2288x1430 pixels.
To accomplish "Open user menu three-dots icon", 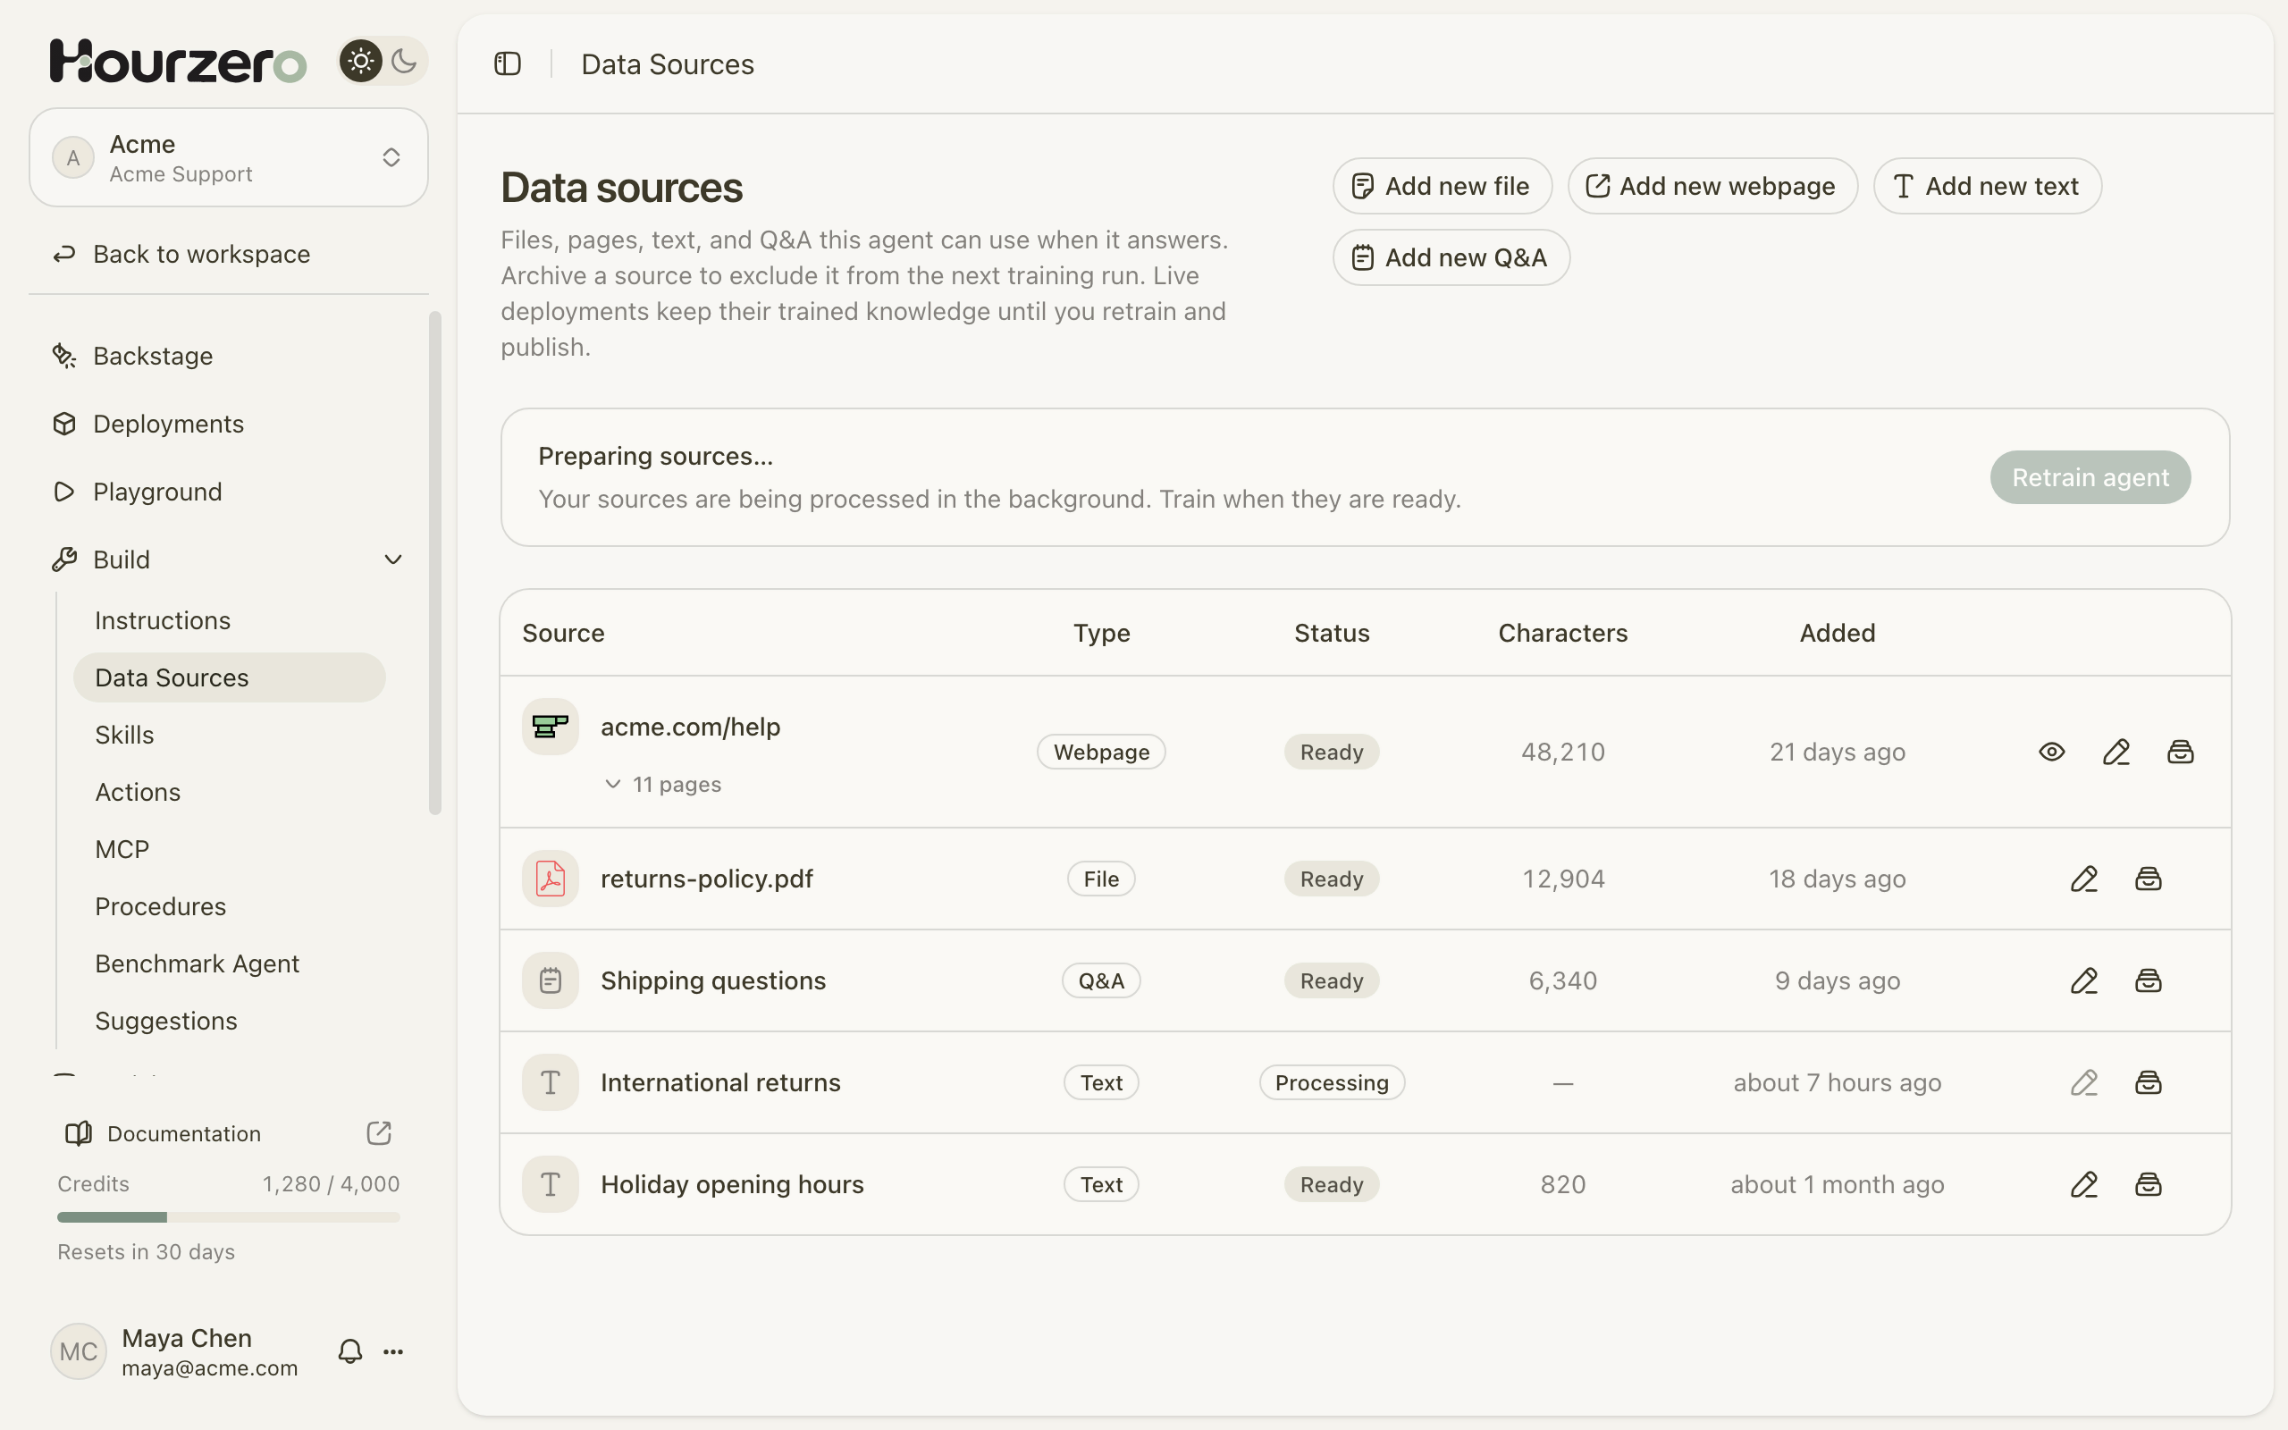I will [x=393, y=1351].
